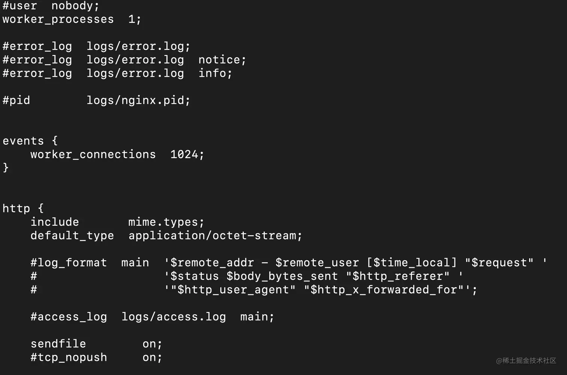The width and height of the screenshot is (567, 375).
Task: Click the 'mime.types;' include value
Action: [x=166, y=222]
